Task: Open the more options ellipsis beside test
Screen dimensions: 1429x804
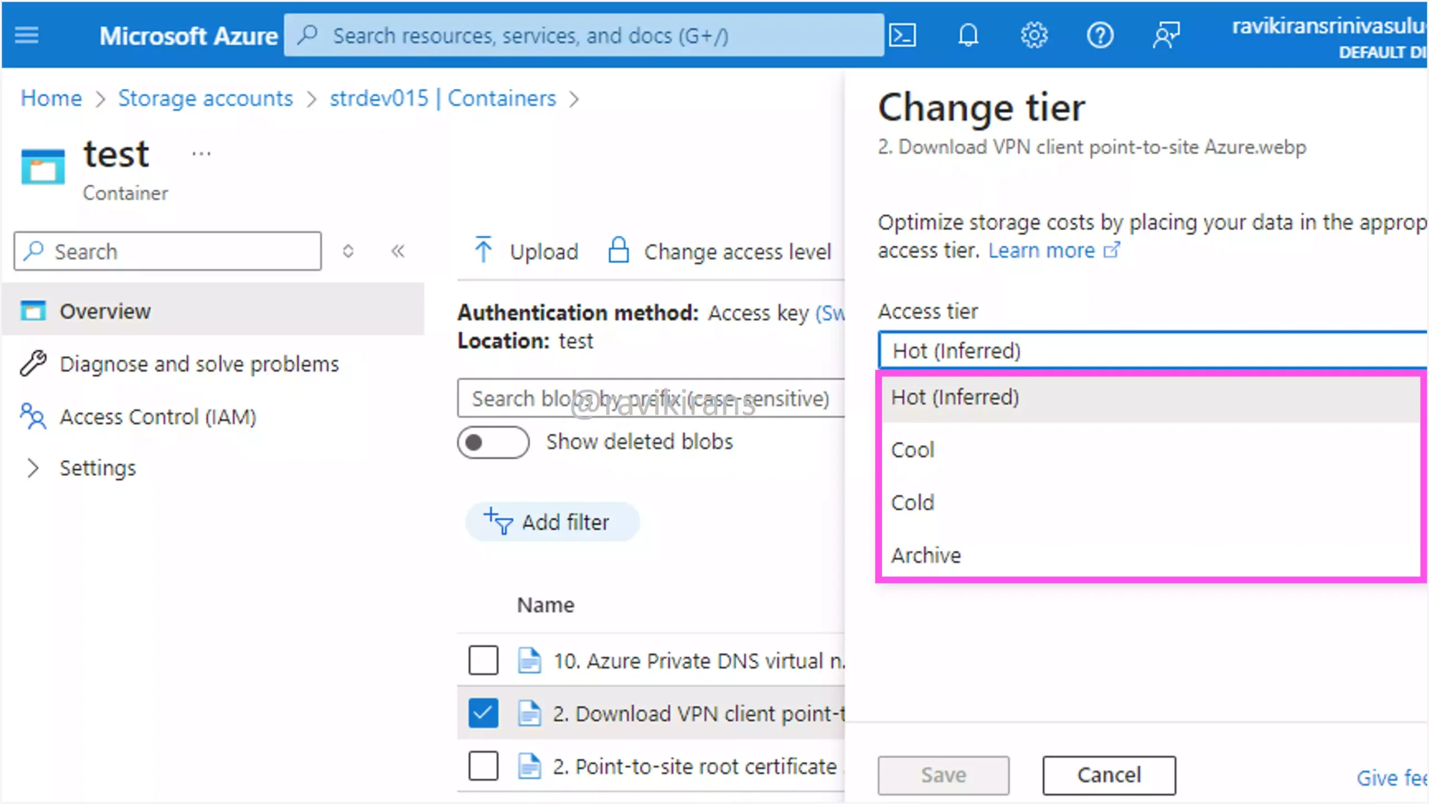Action: 201,153
